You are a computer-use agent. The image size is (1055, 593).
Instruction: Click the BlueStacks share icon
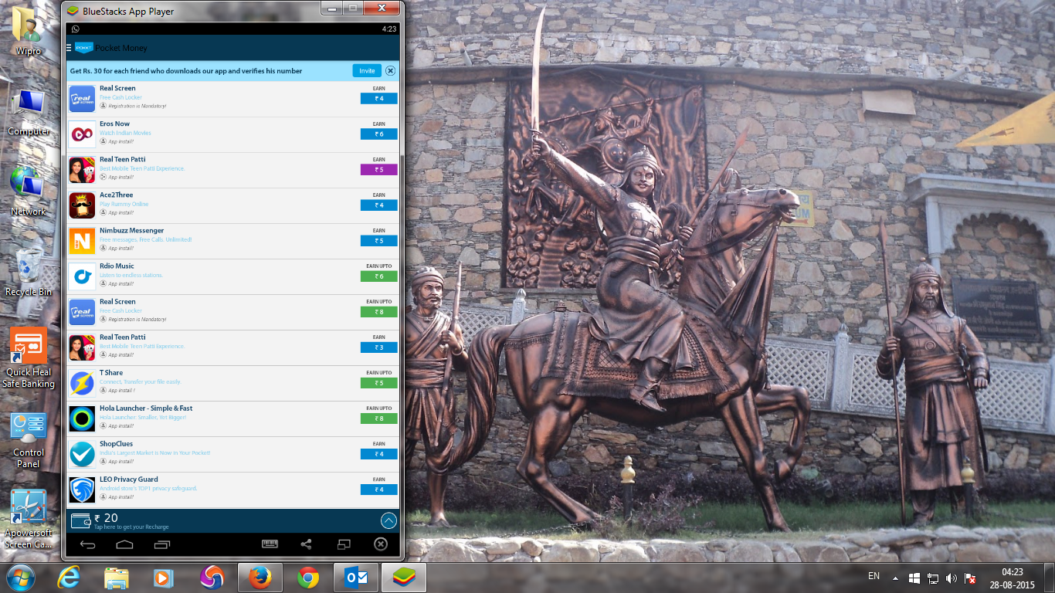click(306, 544)
